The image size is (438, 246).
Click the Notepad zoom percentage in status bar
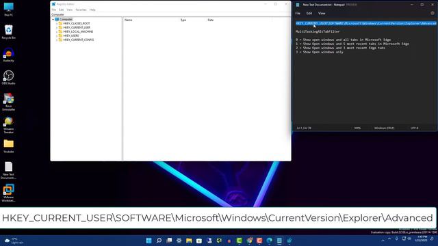pos(357,128)
